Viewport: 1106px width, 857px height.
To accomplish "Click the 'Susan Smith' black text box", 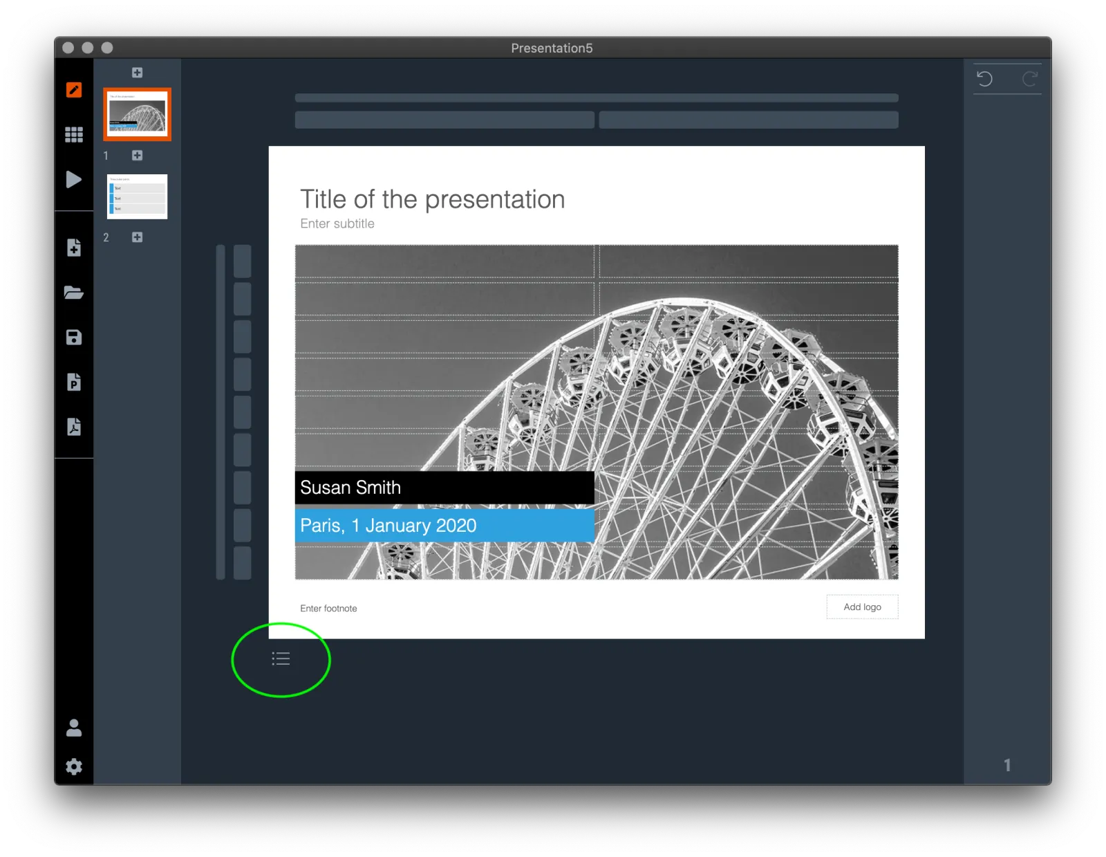I will 444,488.
